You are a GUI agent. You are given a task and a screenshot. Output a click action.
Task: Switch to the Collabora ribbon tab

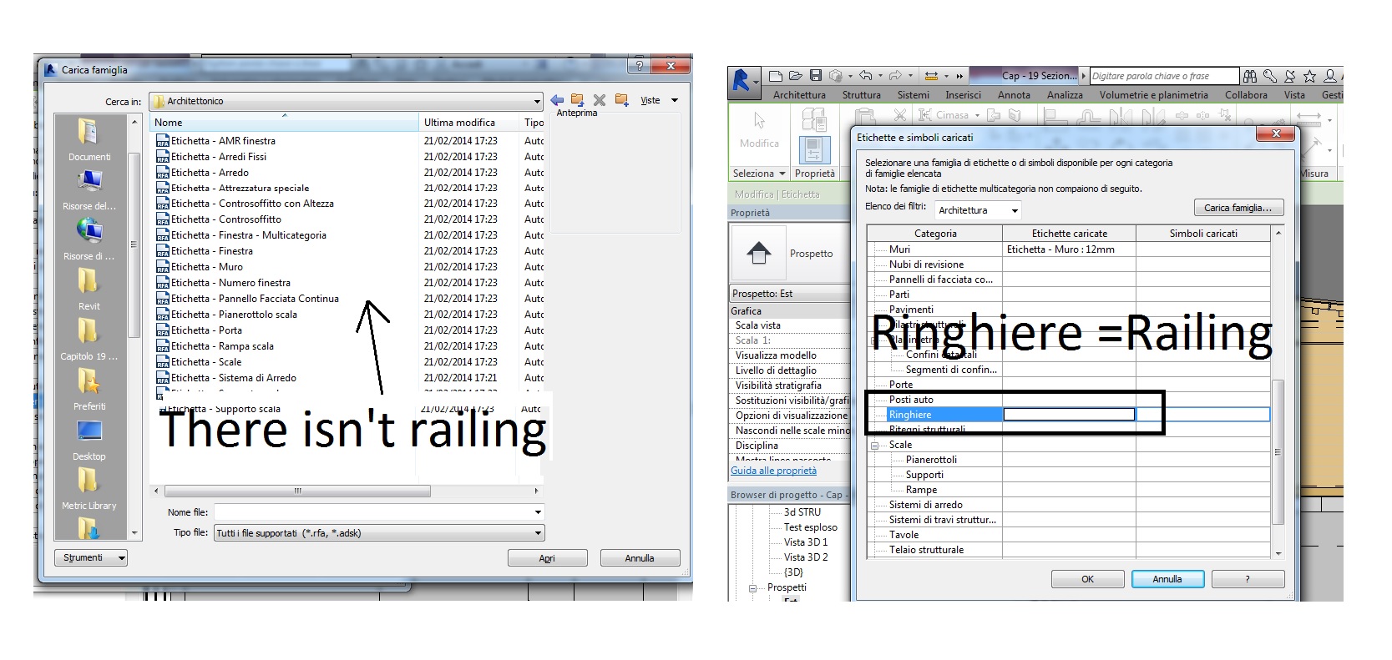coord(1246,95)
